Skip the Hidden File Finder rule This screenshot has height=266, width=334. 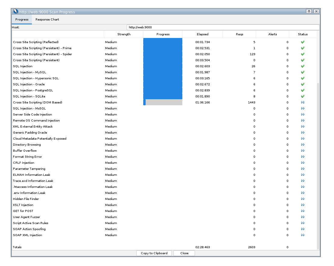pos(303,199)
